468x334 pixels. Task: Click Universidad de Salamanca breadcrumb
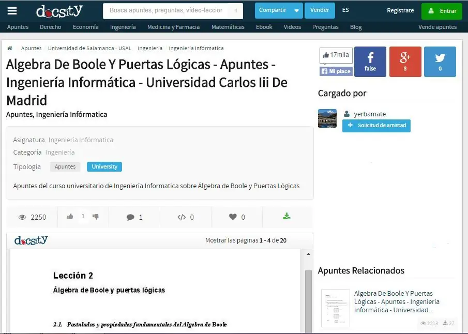(x=89, y=49)
